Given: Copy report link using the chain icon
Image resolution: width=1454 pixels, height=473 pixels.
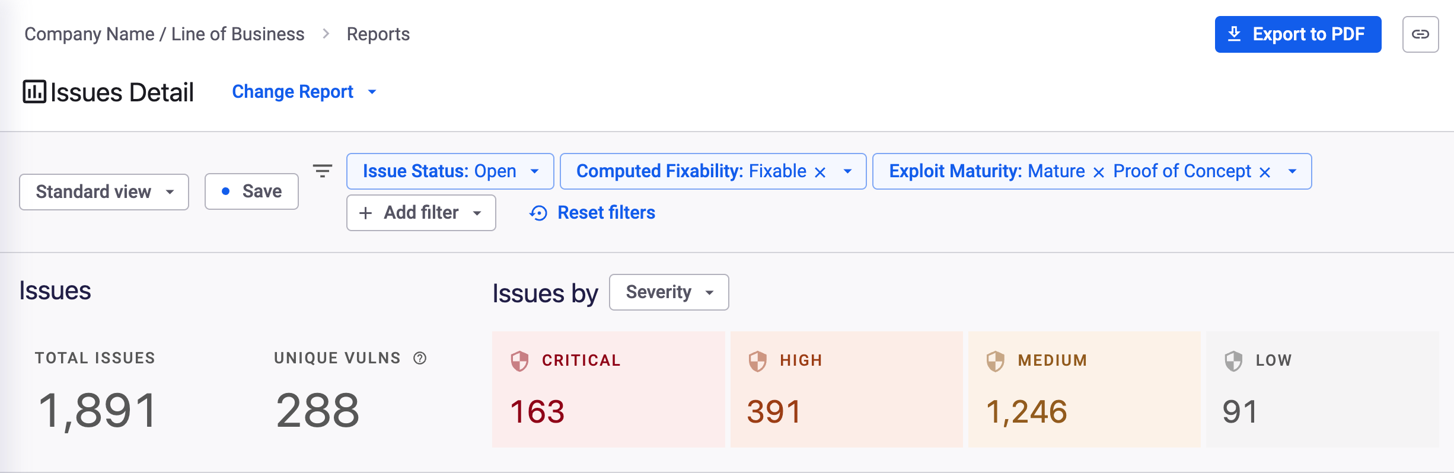Looking at the screenshot, I should [x=1421, y=34].
